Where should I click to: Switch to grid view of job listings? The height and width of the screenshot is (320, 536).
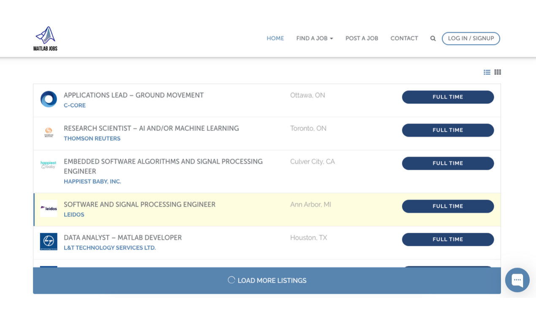(x=497, y=72)
